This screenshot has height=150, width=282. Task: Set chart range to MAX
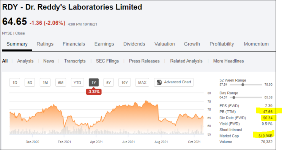click(142, 83)
